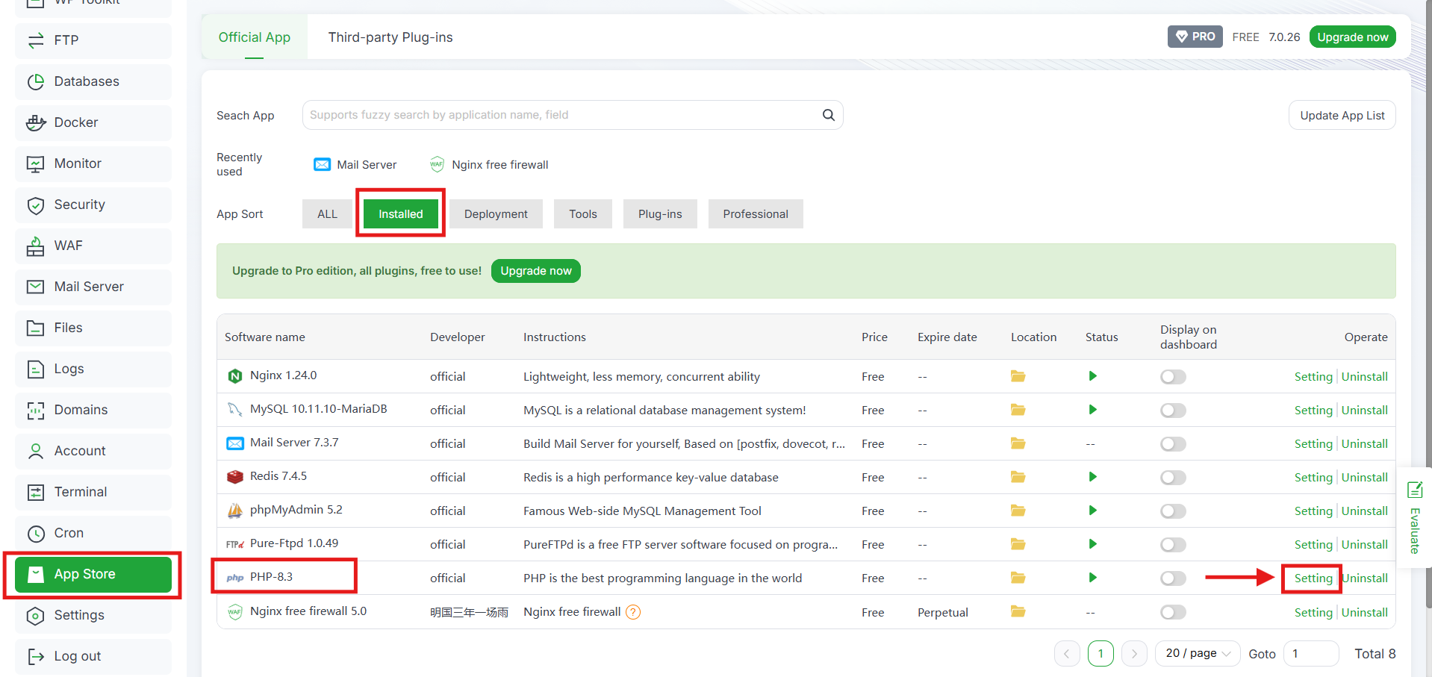The height and width of the screenshot is (677, 1432).
Task: Filter apps by Tools
Action: point(583,214)
